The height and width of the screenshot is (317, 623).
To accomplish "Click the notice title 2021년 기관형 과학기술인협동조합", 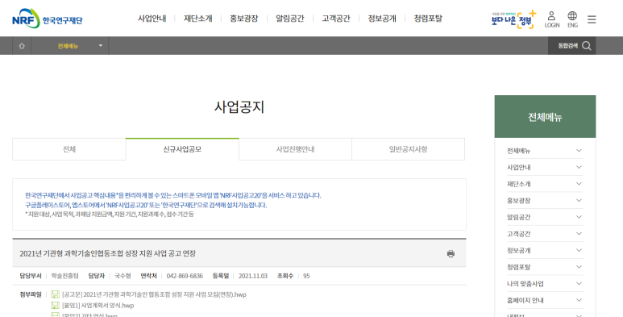I will pyautogui.click(x=108, y=253).
